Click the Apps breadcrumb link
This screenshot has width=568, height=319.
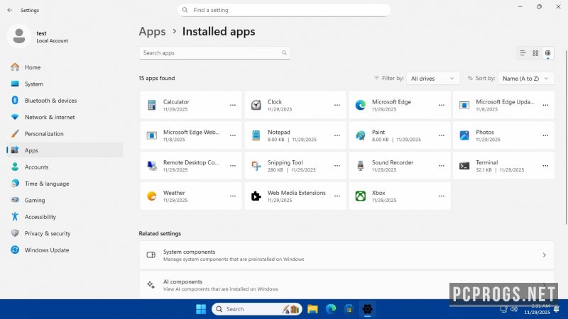[152, 31]
